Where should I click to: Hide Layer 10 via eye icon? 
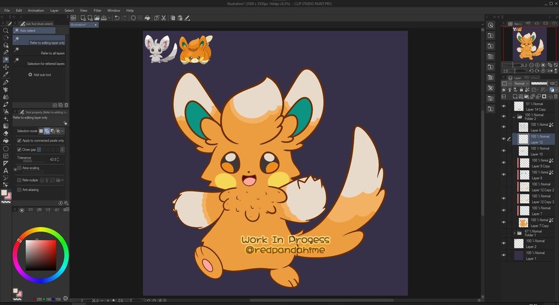click(x=504, y=151)
